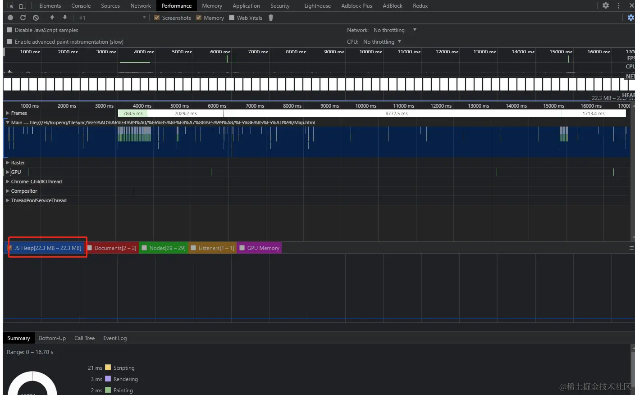Open the CPU throttling dropdown
Image resolution: width=635 pixels, height=395 pixels.
[382, 42]
